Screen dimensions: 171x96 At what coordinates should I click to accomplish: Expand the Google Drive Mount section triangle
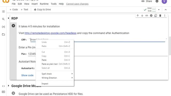(x=9, y=86)
